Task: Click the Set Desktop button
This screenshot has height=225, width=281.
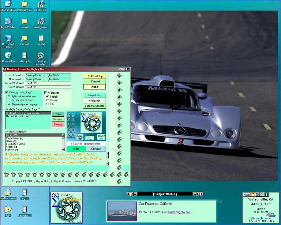Action: click(95, 76)
